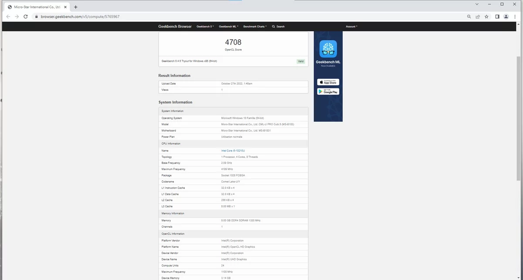523x280 pixels.
Task: Click the Geekbench 5.4.5 Tryout version text
Action: click(189, 61)
